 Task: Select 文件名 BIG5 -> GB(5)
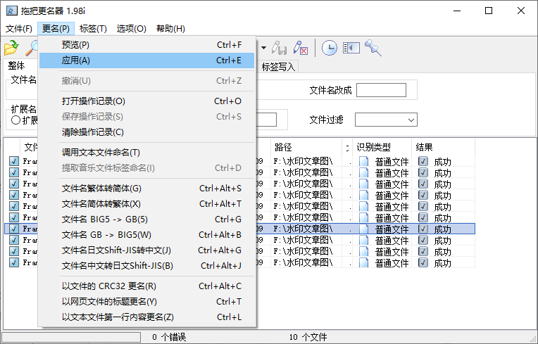[147, 219]
